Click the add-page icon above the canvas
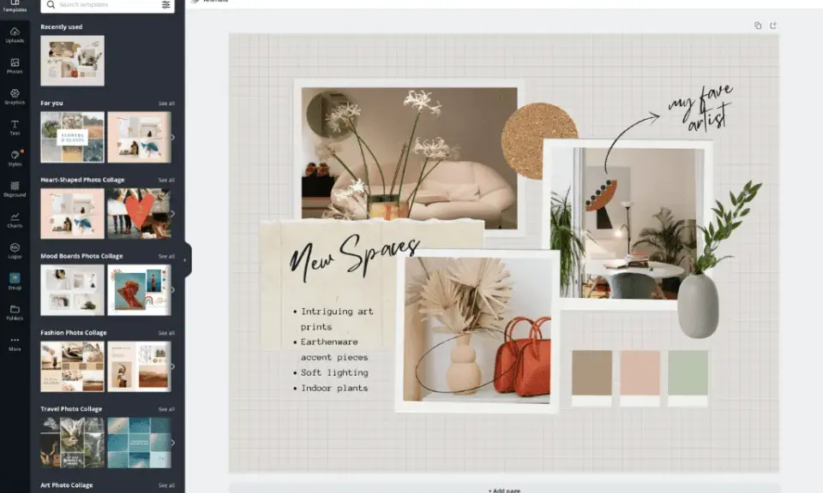Viewport: 823px width, 493px height. 773,25
